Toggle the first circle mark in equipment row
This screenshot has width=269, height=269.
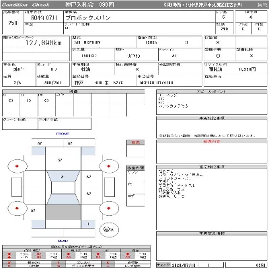click(x=11, y=101)
